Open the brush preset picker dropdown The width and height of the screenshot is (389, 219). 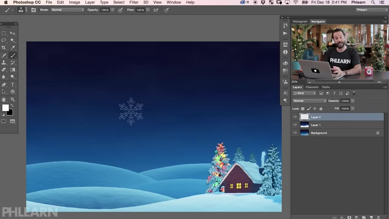point(26,10)
